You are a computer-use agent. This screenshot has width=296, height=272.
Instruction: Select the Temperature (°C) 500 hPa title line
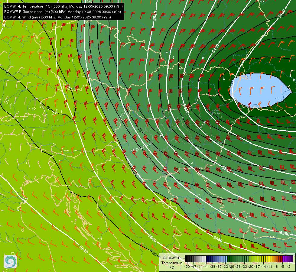tap(63, 6)
